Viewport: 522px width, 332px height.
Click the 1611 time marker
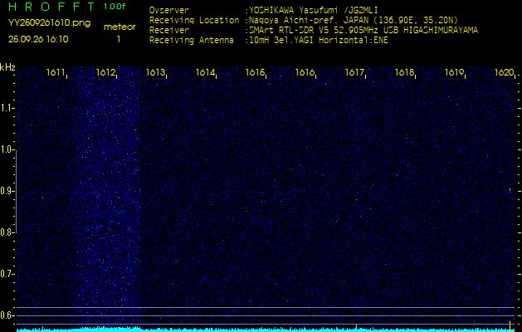coord(56,73)
